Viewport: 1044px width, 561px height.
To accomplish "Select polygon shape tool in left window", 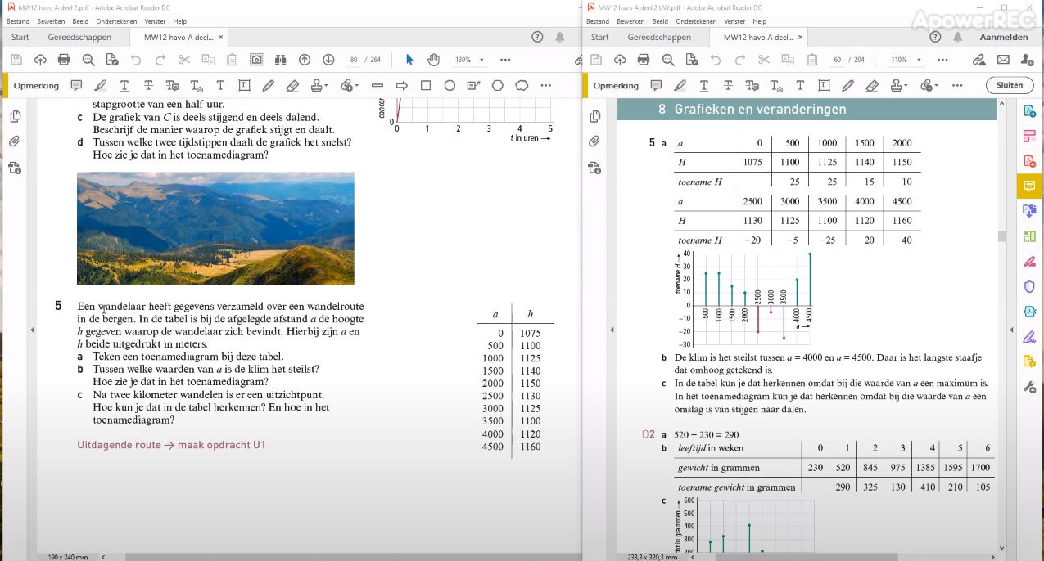I will 498,85.
